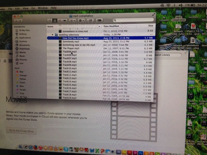The image size is (207, 155).
Task: Sort files by Date Modified column
Action: (x=111, y=26)
